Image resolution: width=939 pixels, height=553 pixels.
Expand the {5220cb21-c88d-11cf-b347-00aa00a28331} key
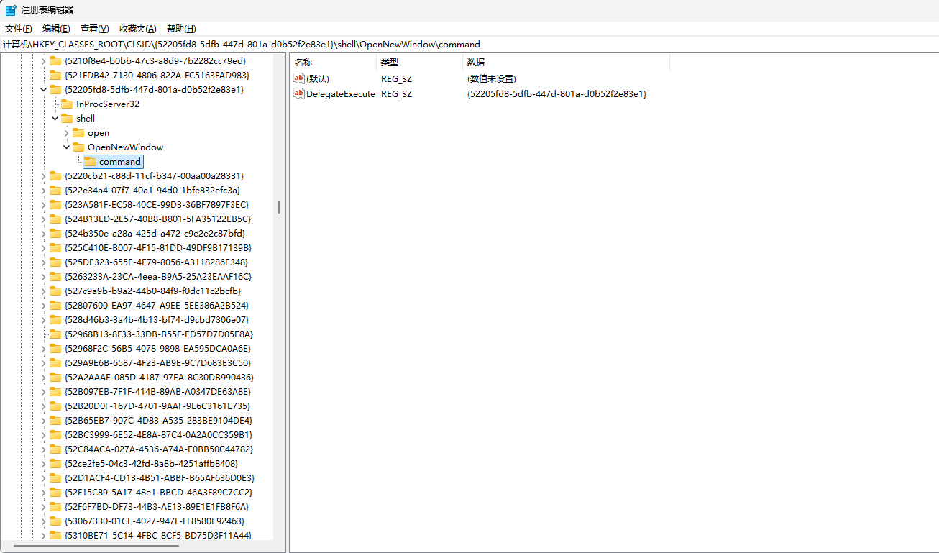click(x=43, y=176)
